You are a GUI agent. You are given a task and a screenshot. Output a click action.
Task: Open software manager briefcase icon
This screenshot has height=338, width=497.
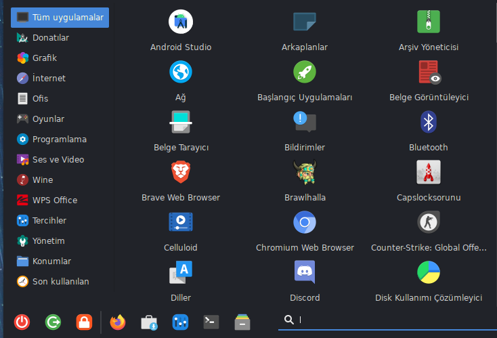click(149, 322)
